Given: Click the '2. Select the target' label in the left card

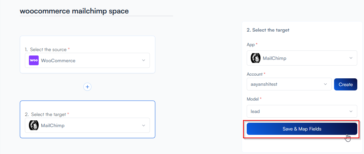Looking at the screenshot, I should (x=46, y=114).
